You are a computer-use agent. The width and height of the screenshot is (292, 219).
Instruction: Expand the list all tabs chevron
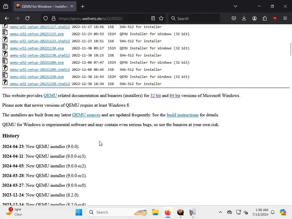[x=235, y=6]
